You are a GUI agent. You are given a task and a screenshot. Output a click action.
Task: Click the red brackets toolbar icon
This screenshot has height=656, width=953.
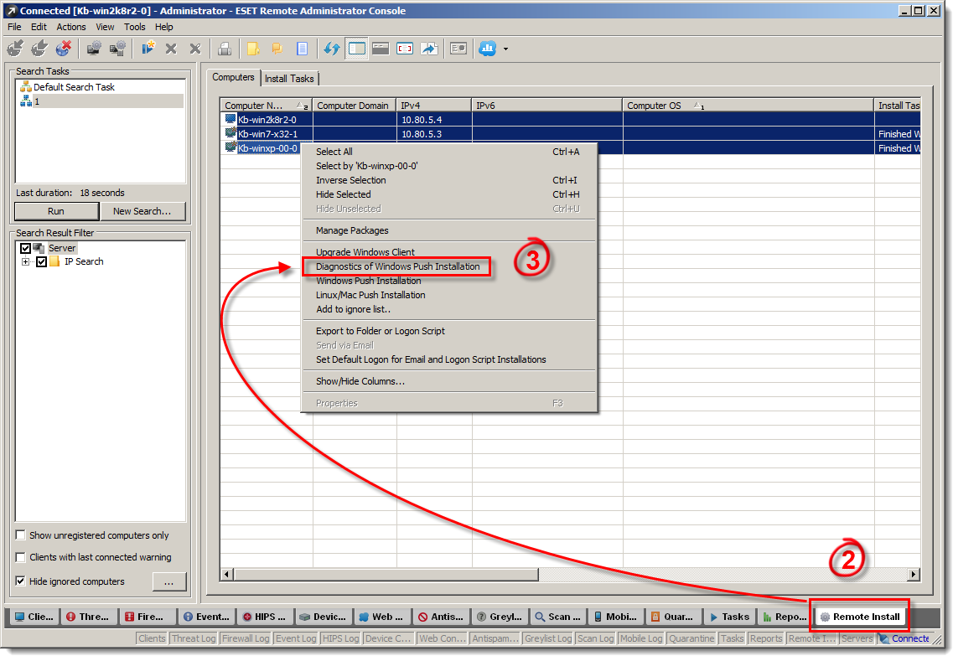click(x=405, y=49)
